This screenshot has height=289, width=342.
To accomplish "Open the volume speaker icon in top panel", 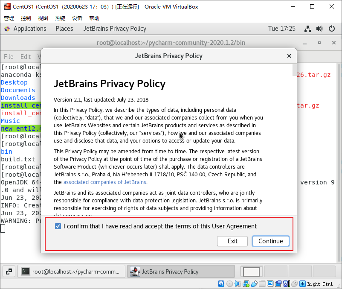I will point(319,29).
